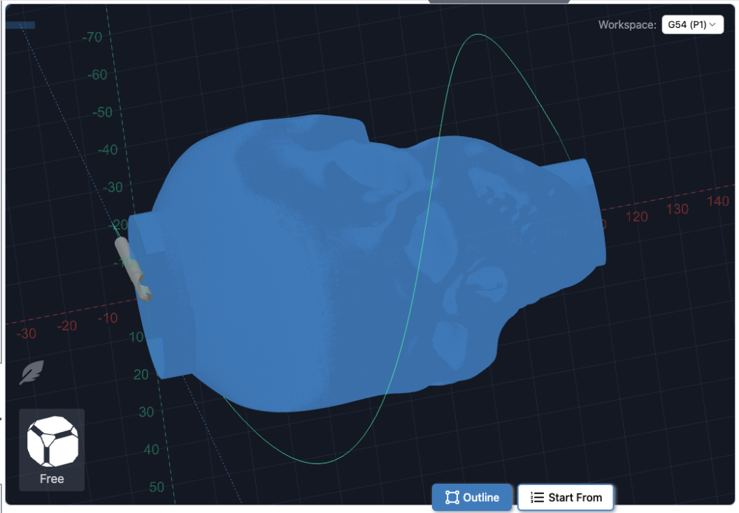Click the red 140 X-axis label
The width and height of the screenshot is (739, 513).
[718, 202]
